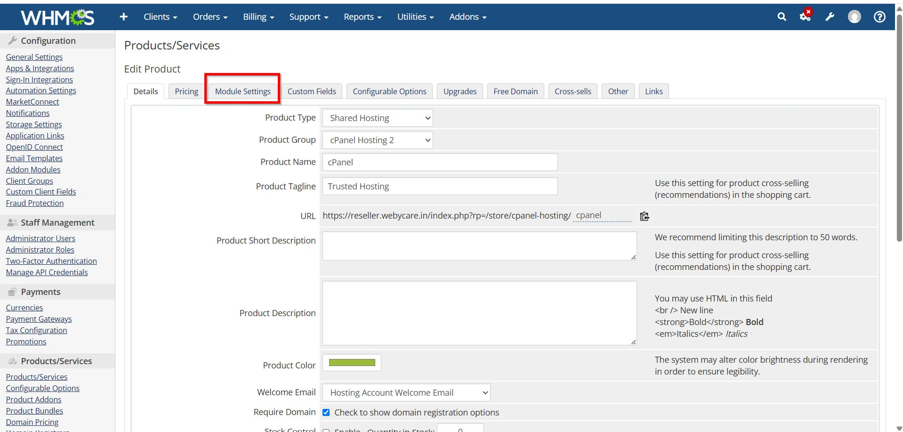Image resolution: width=903 pixels, height=432 pixels.
Task: Switch to the Pricing tab
Action: (186, 91)
